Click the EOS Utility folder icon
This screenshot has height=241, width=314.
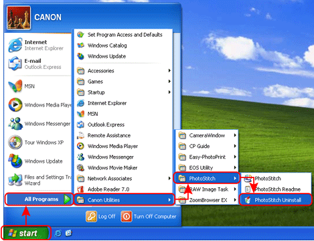point(182,167)
